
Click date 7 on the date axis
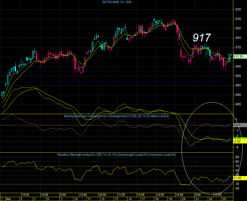62,199
